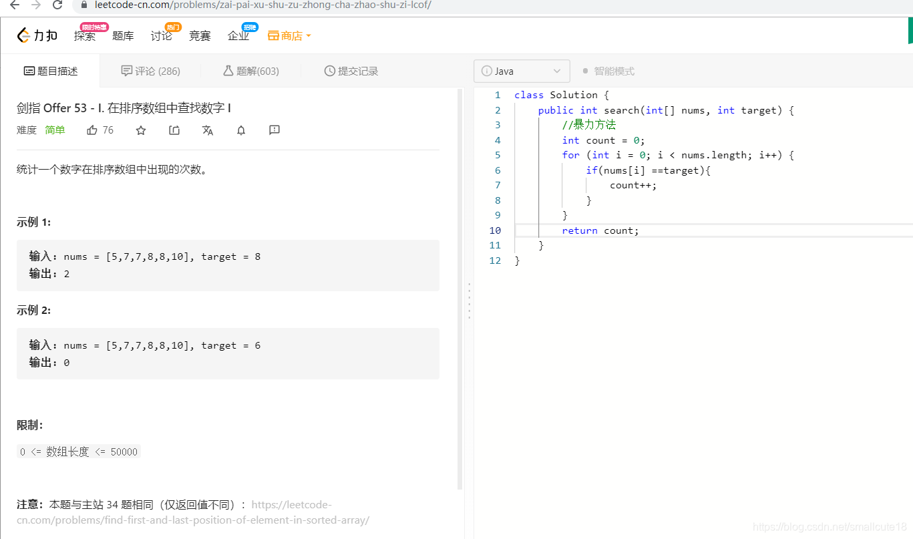Click the description panel scrollbar

(460, 289)
